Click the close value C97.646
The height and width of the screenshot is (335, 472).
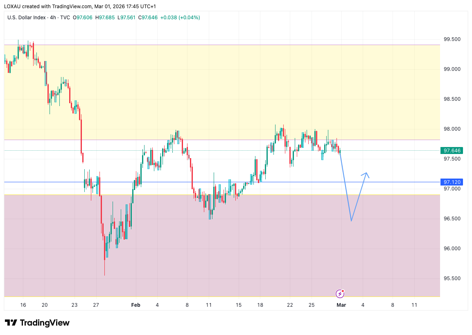click(x=148, y=18)
